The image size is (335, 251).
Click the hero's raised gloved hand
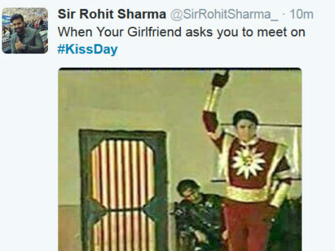click(x=221, y=79)
